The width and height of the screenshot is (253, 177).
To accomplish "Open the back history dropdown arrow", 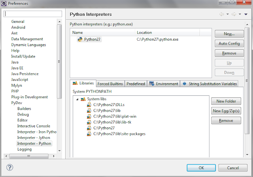I will 228,14.
